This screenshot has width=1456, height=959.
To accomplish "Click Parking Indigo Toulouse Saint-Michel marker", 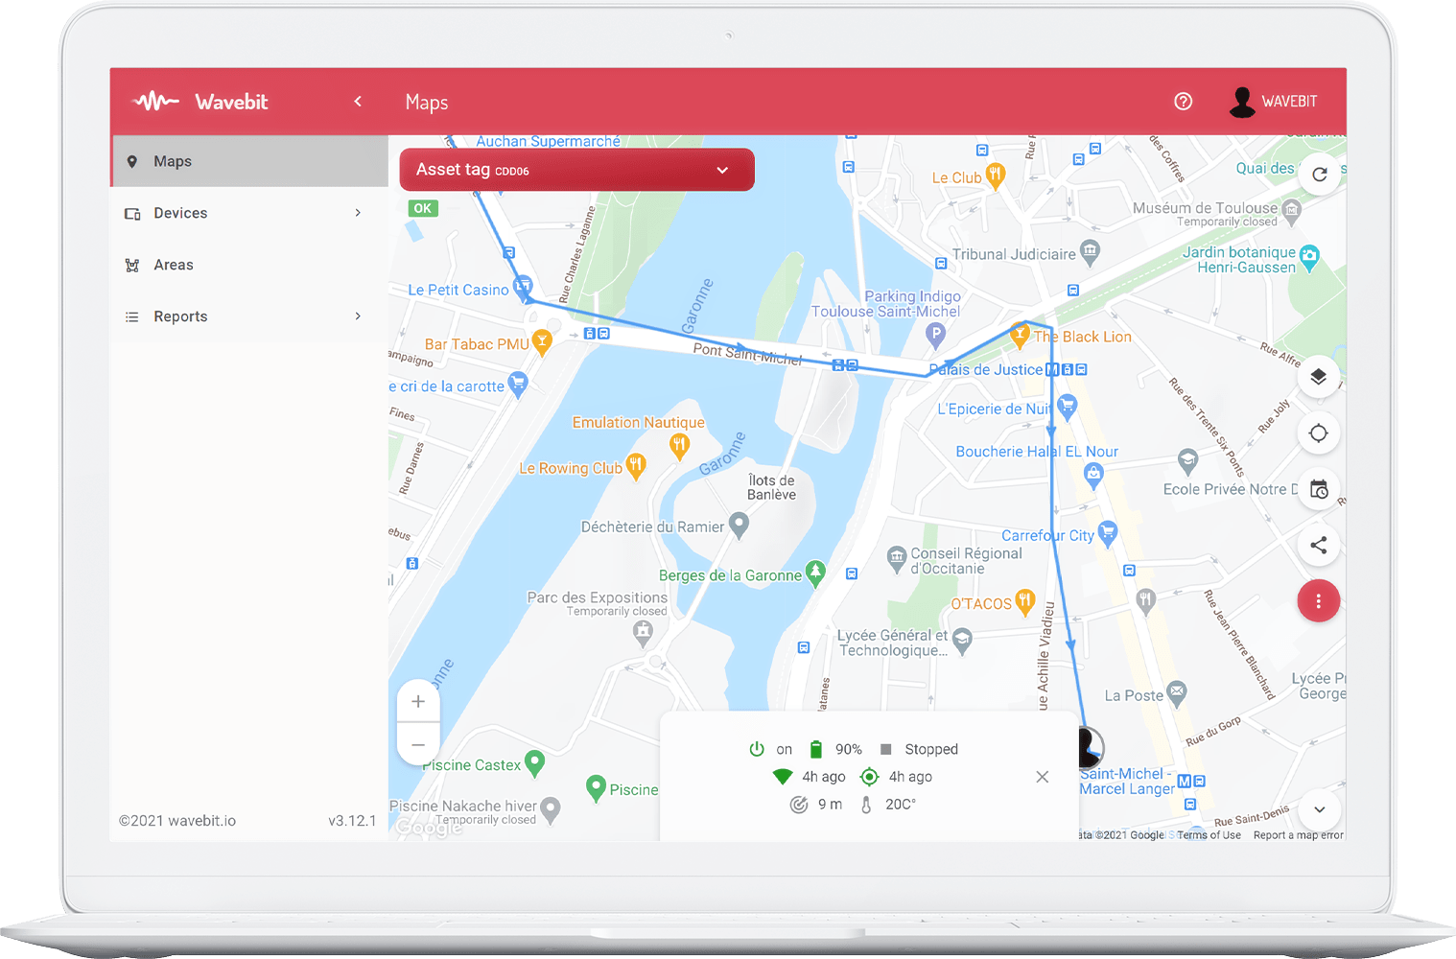I will click(x=935, y=335).
